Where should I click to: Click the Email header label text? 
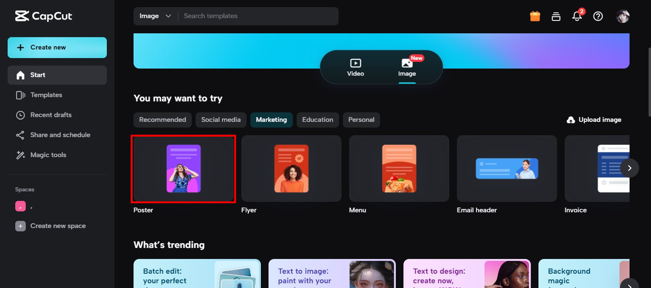pos(477,210)
